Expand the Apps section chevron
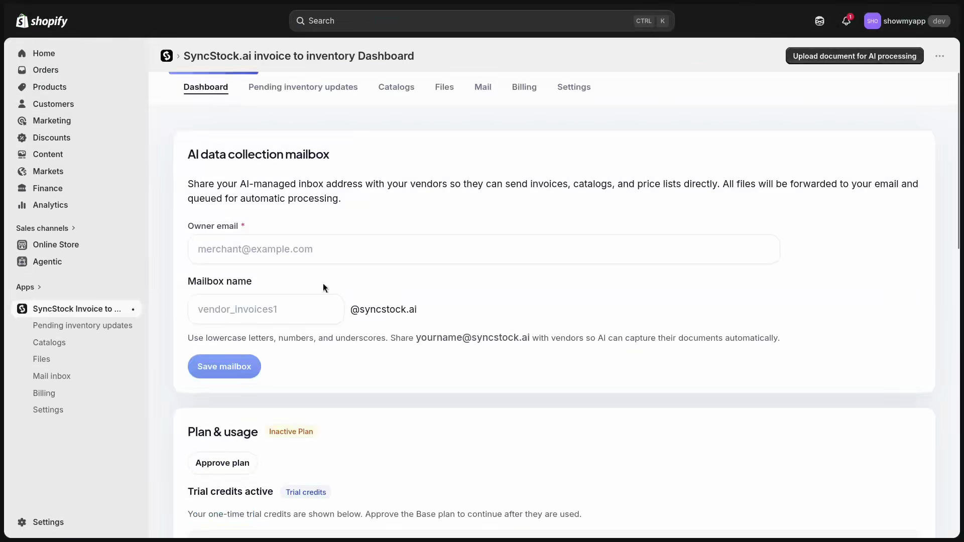Viewport: 964px width, 542px height. (x=39, y=287)
